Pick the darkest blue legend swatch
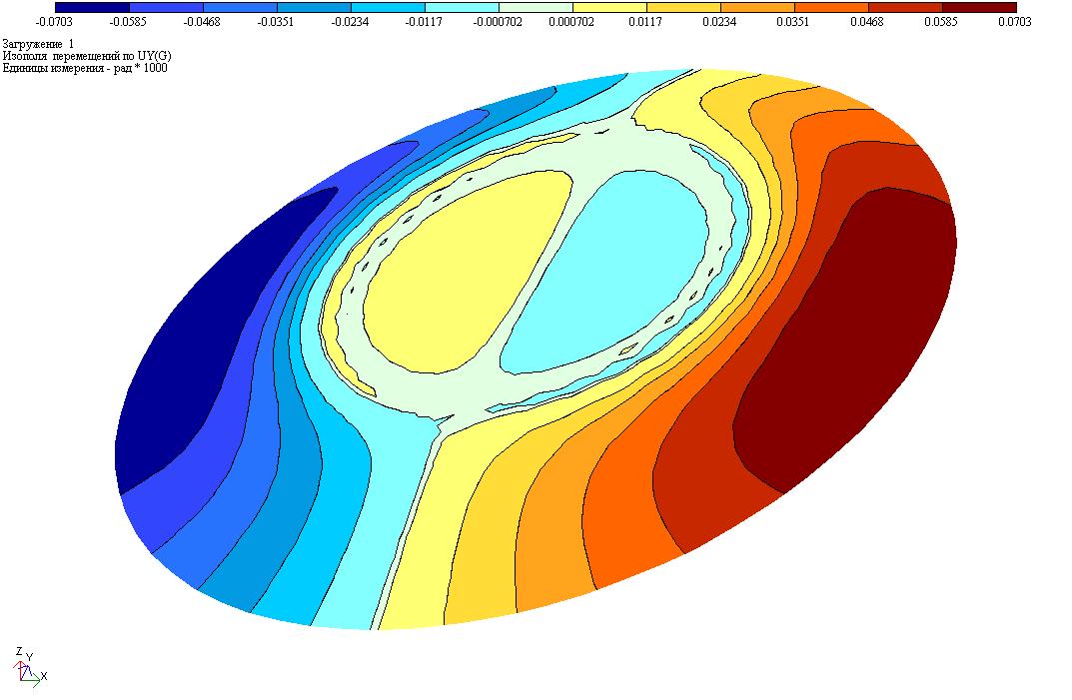Screen dimensions: 1072x700 pos(92,8)
